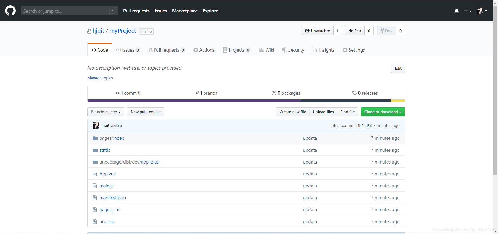This screenshot has width=498, height=234.
Task: Open the hjqit owner profile link
Action: (99, 31)
